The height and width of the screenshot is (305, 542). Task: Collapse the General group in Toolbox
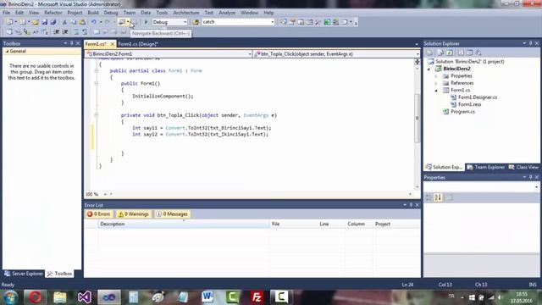tap(7, 51)
